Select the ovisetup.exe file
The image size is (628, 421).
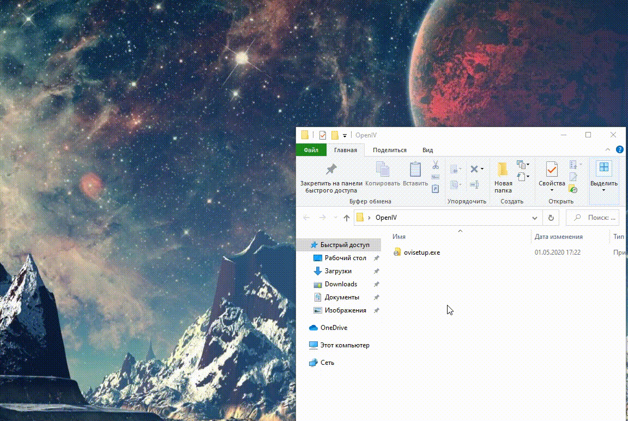(421, 252)
